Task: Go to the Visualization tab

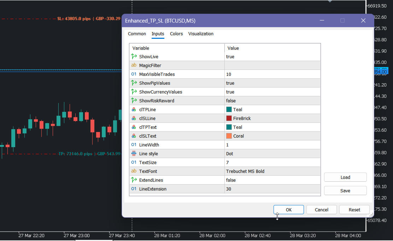Action: pyautogui.click(x=201, y=34)
